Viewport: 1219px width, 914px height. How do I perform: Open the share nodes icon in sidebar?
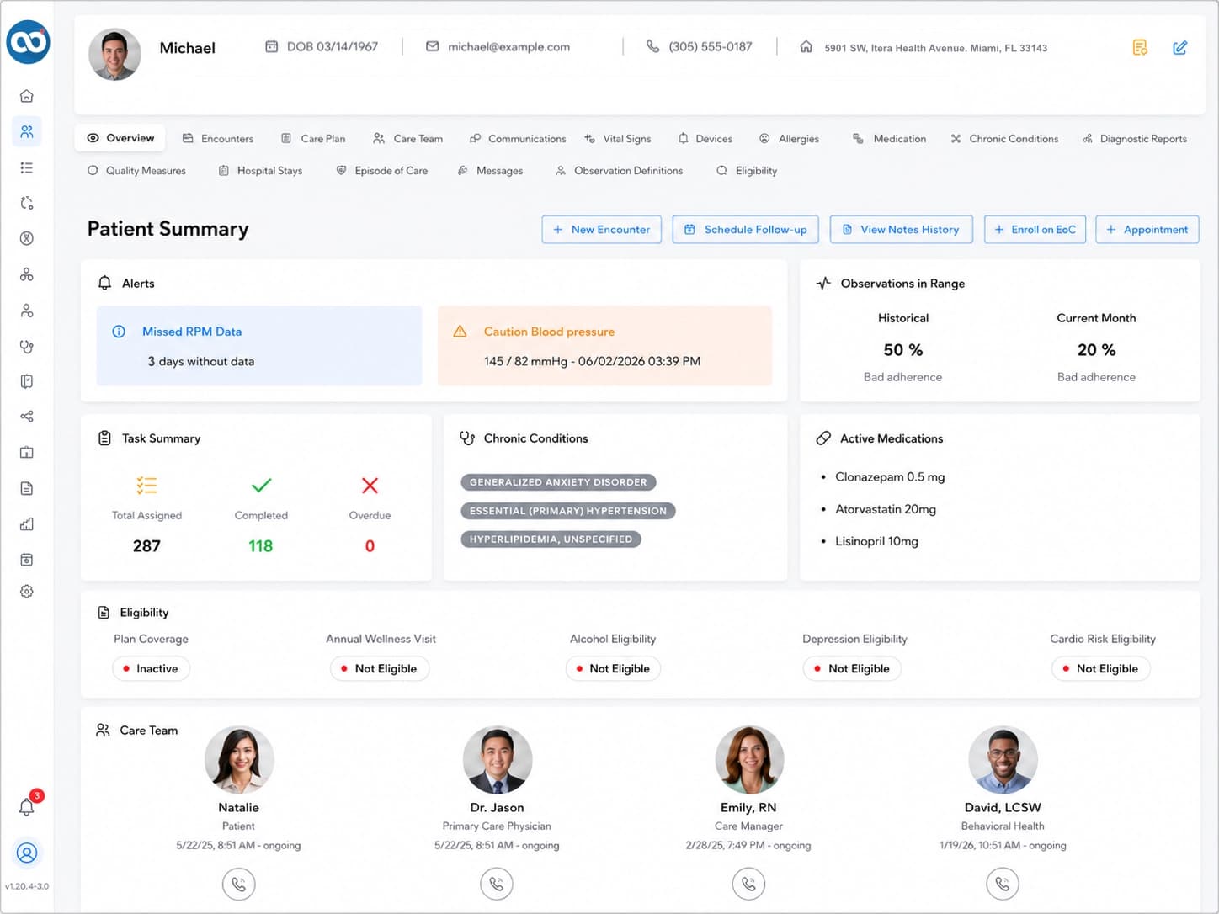[x=27, y=417]
